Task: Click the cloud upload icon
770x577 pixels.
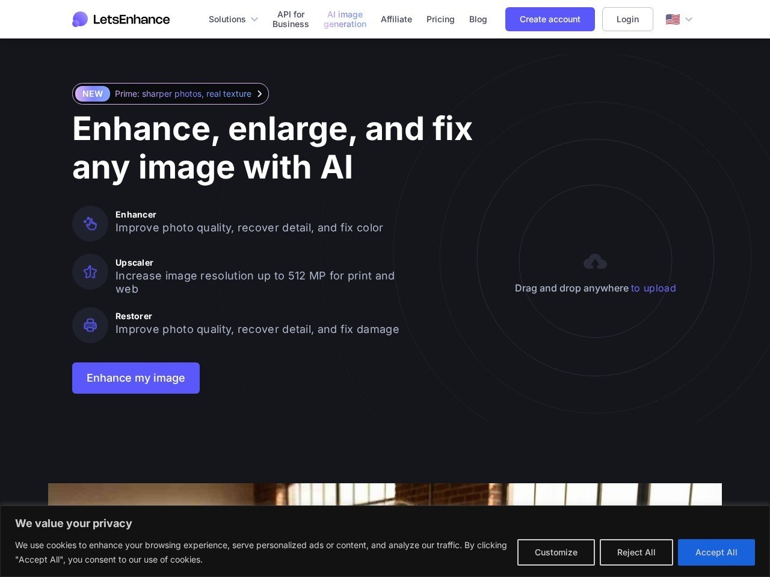Action: pyautogui.click(x=595, y=261)
